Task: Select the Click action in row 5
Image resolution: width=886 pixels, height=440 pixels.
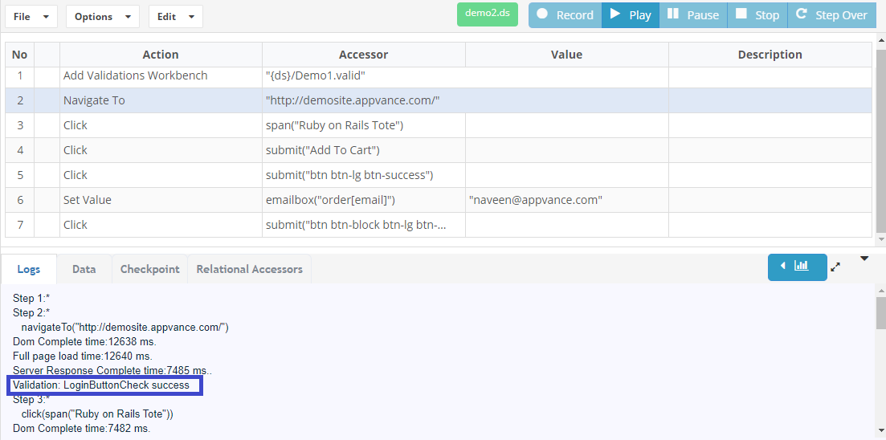Action: pyautogui.click(x=161, y=175)
